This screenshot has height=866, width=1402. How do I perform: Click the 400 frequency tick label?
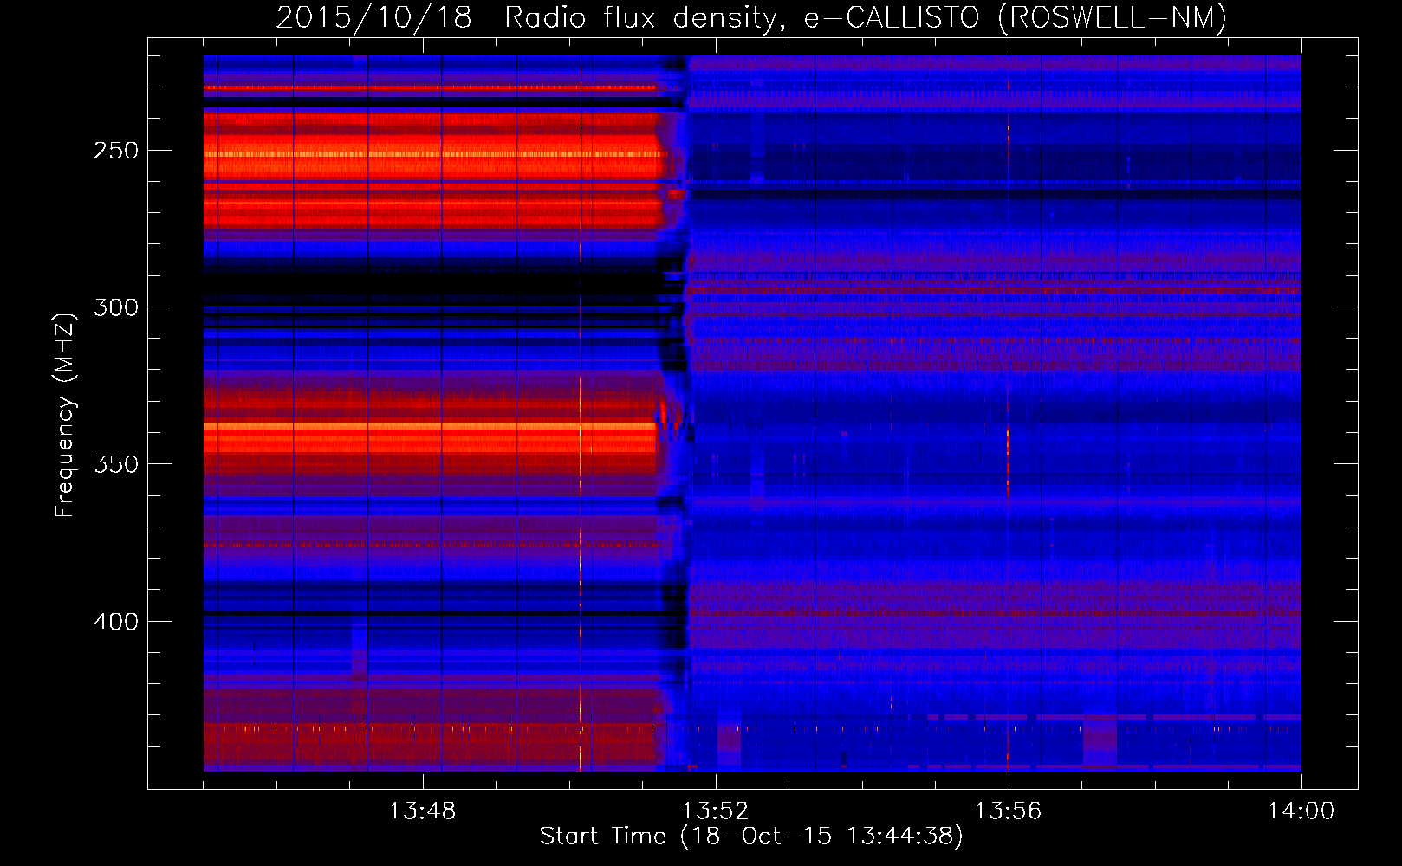116,622
